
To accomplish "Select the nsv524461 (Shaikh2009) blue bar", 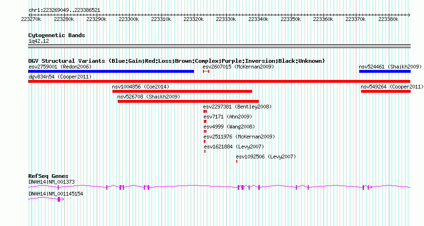I will pyautogui.click(x=385, y=71).
